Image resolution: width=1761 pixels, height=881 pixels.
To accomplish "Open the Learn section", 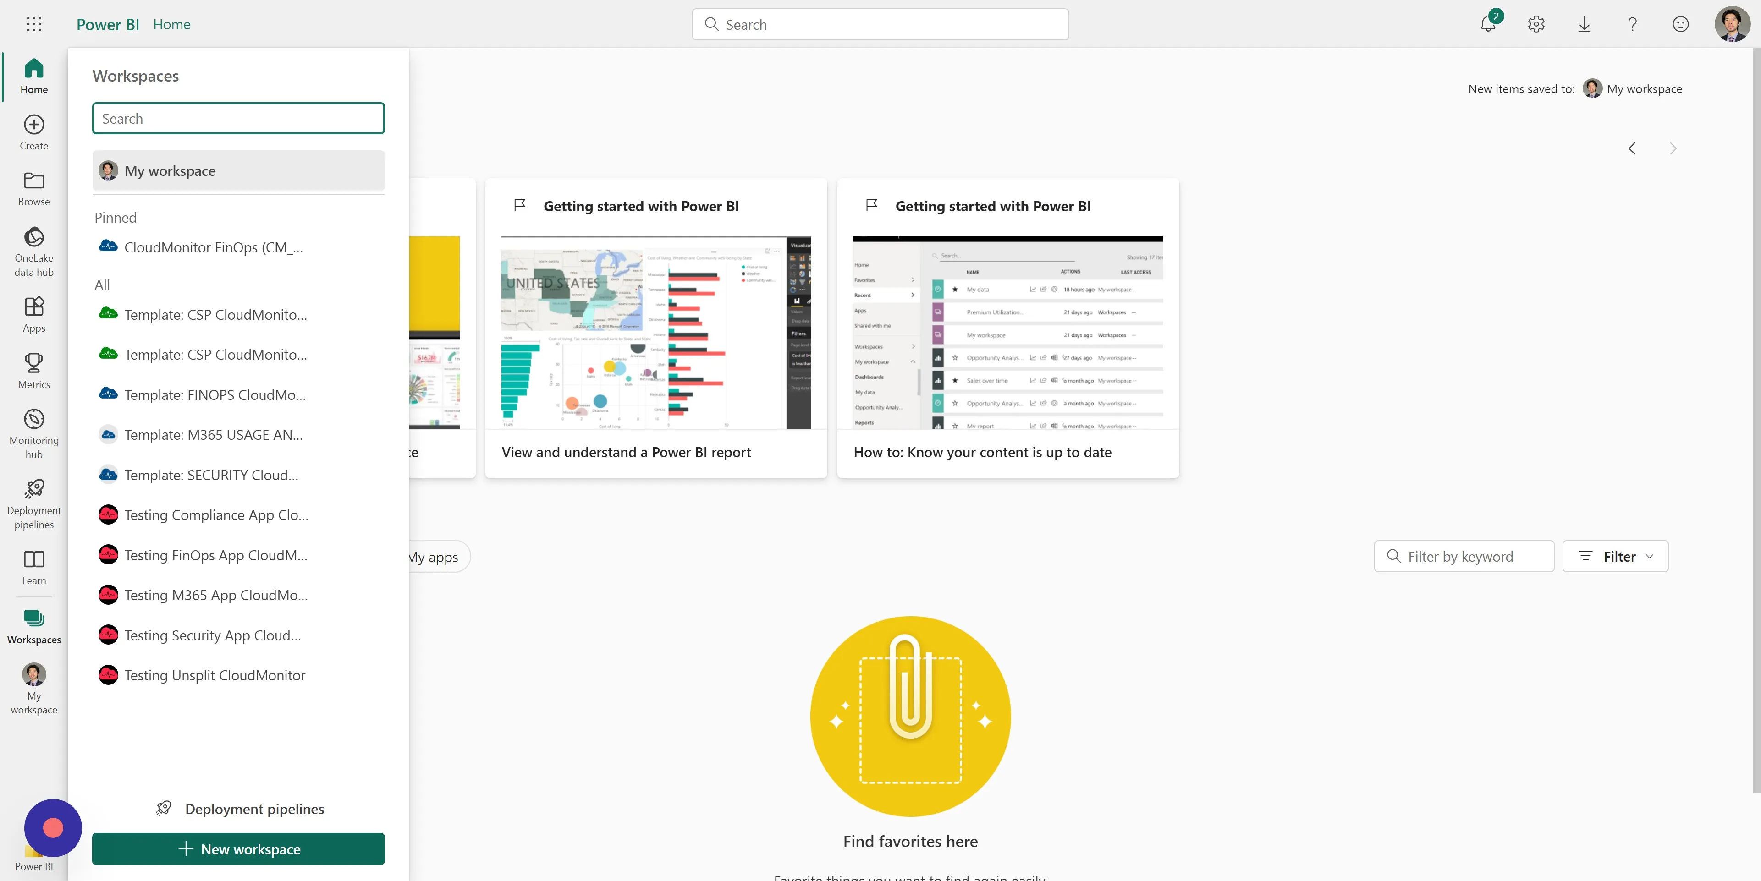I will [33, 567].
